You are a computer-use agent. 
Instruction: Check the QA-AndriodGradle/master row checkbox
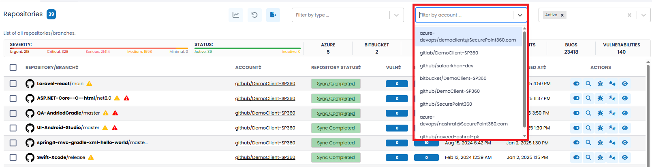13,113
